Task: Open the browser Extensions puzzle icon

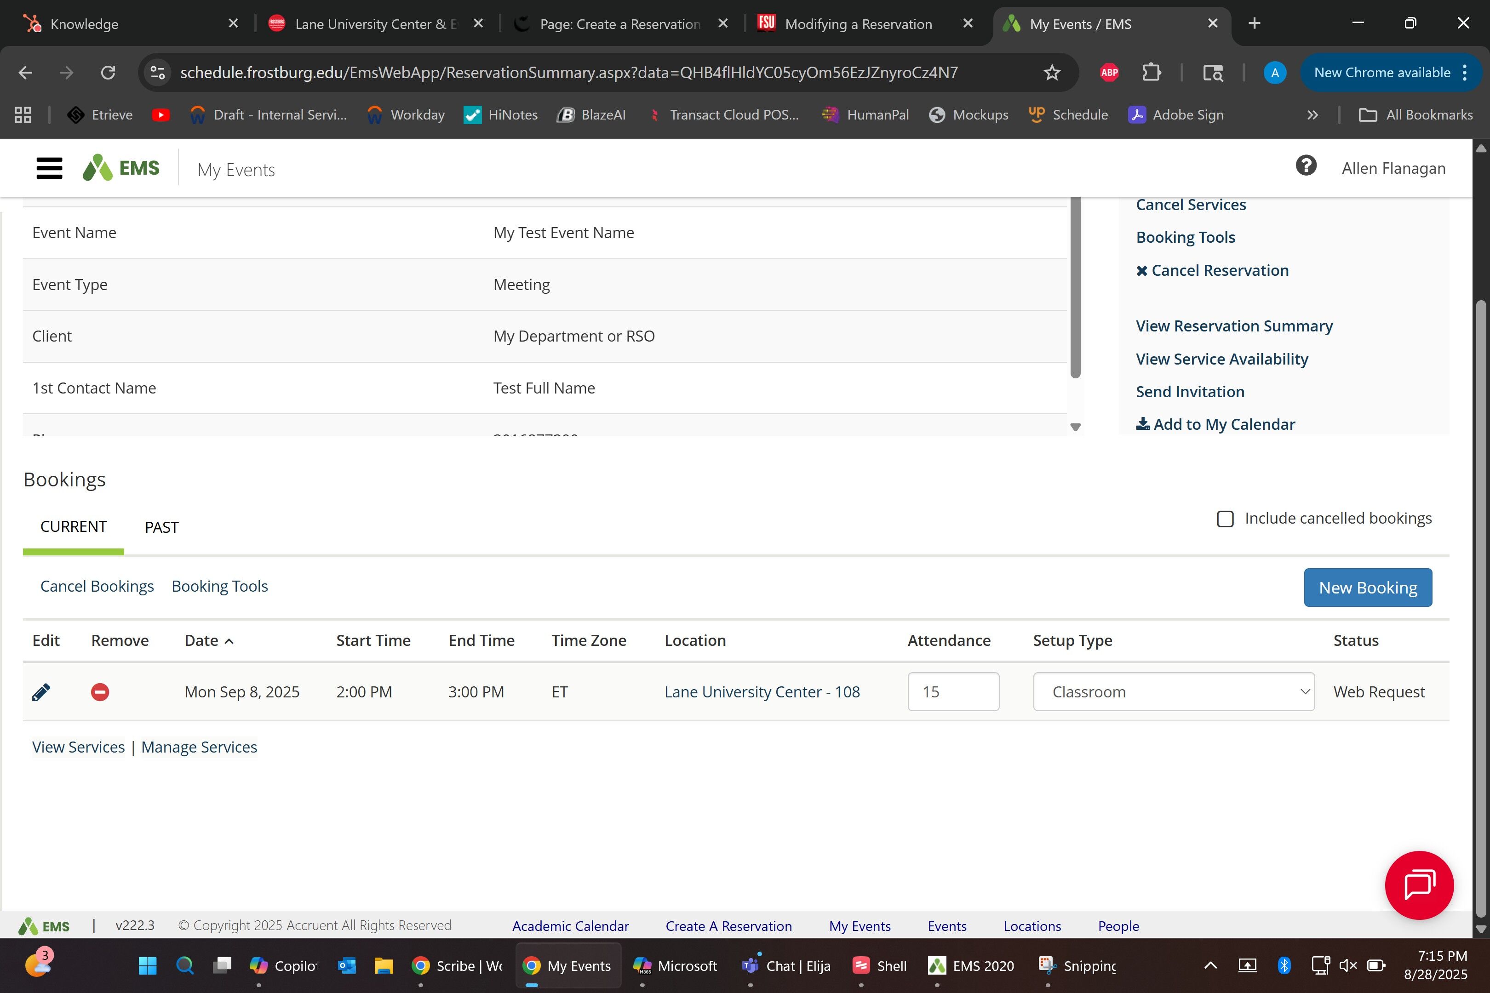Action: (x=1151, y=73)
